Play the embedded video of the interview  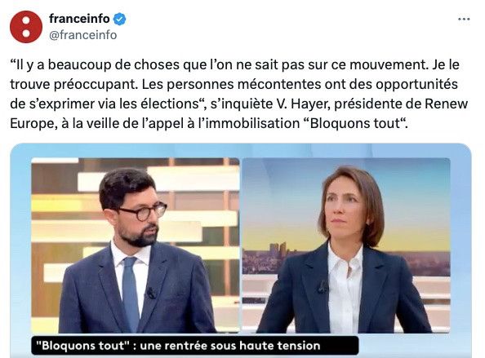(241, 250)
